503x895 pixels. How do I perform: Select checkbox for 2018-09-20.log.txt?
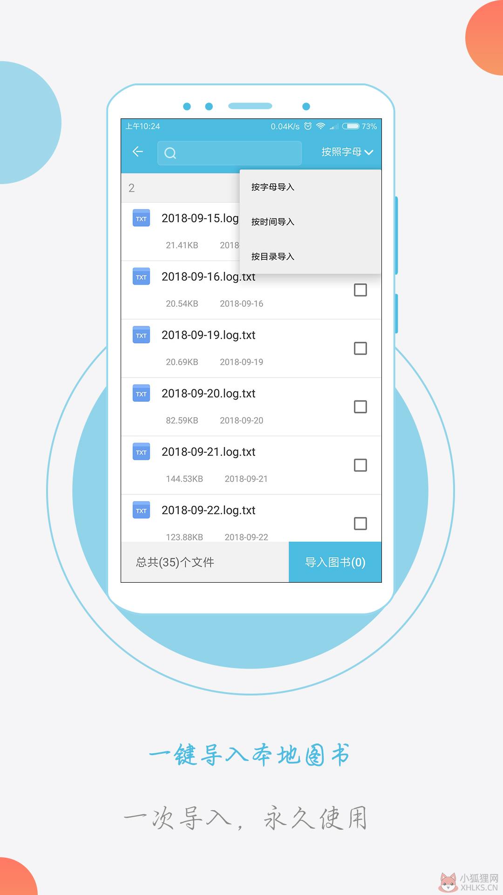coord(360,406)
